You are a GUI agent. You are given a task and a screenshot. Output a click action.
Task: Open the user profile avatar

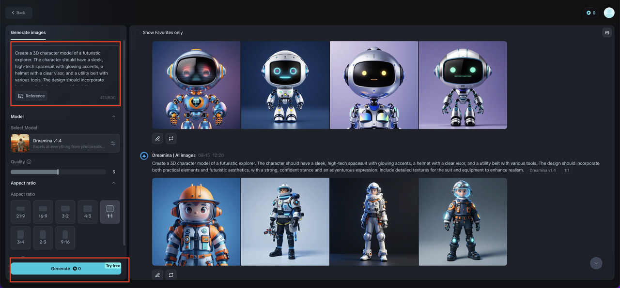point(609,13)
